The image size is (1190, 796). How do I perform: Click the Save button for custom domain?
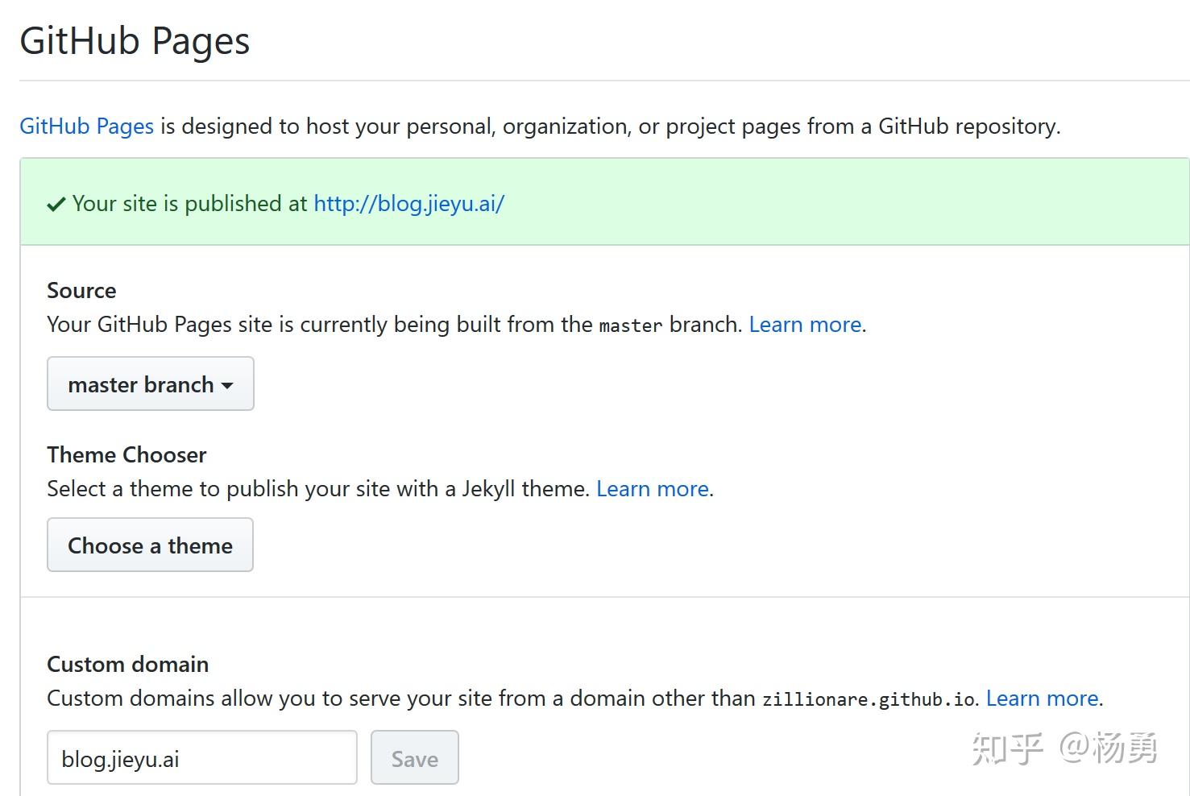point(414,758)
